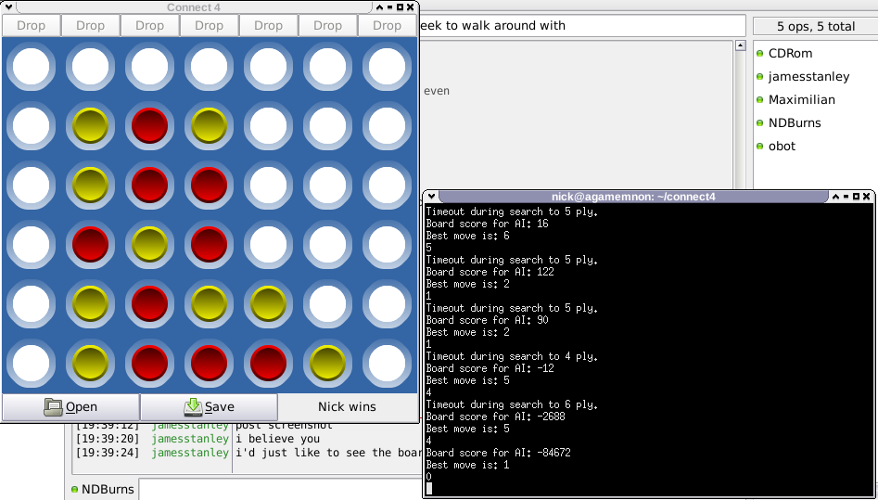
Task: Click the green arrow Save icon
Action: coord(193,406)
